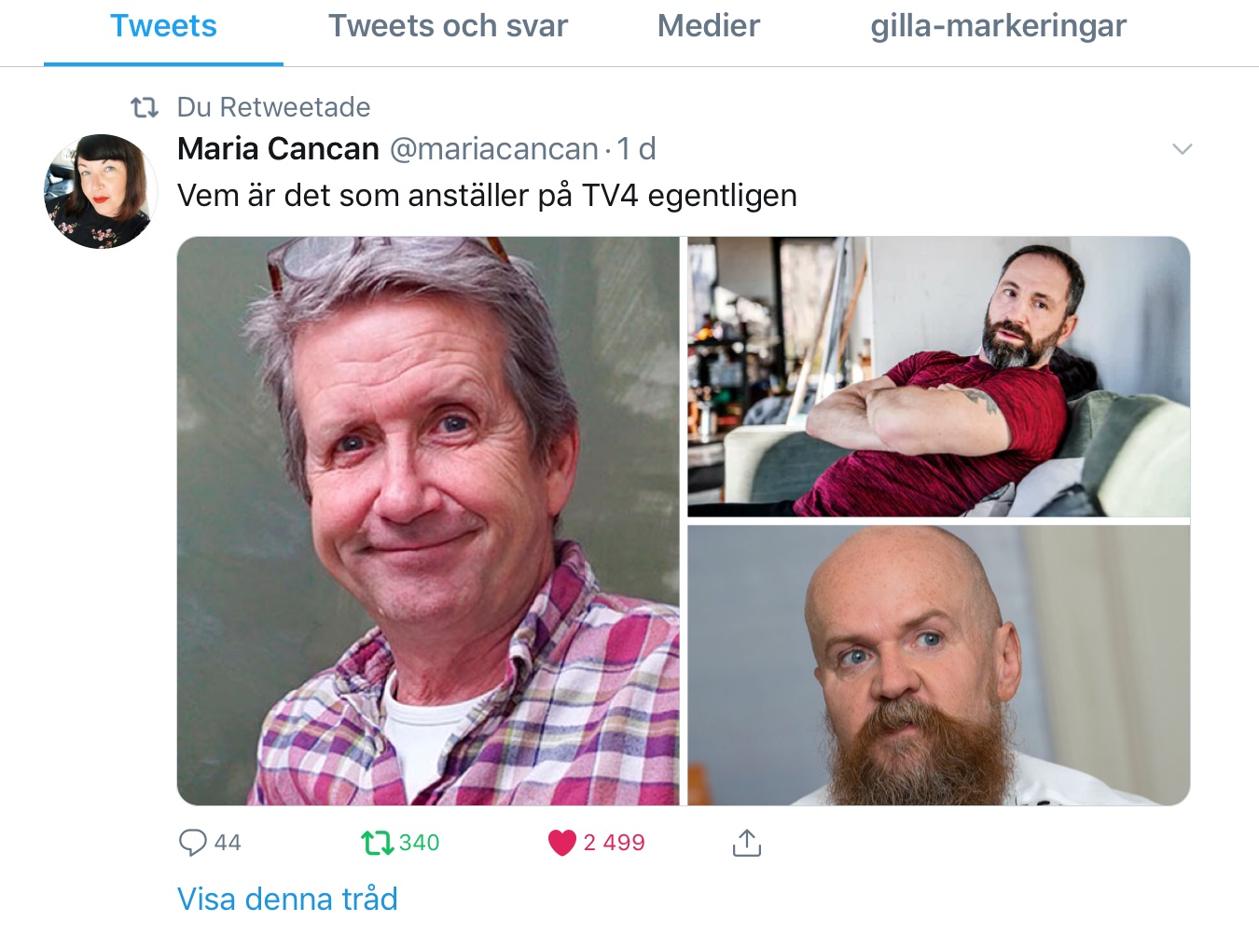Click the @mariacancan handle
The height and width of the screenshot is (949, 1259).
(x=493, y=149)
